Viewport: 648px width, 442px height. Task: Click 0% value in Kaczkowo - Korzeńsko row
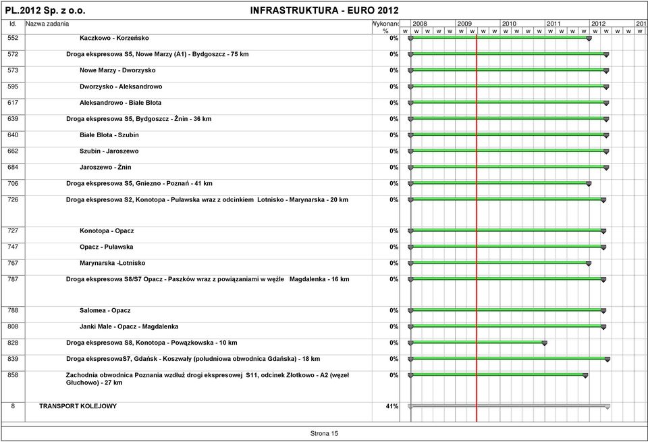click(394, 38)
